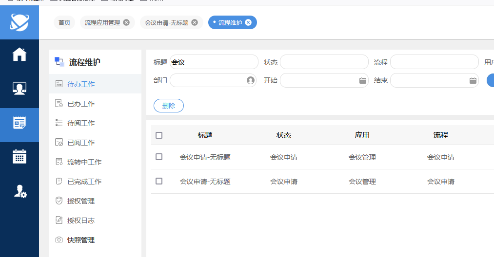This screenshot has height=257, width=494.
Task: Check the second 会议申请-无标题 row checkbox
Action: (x=159, y=181)
